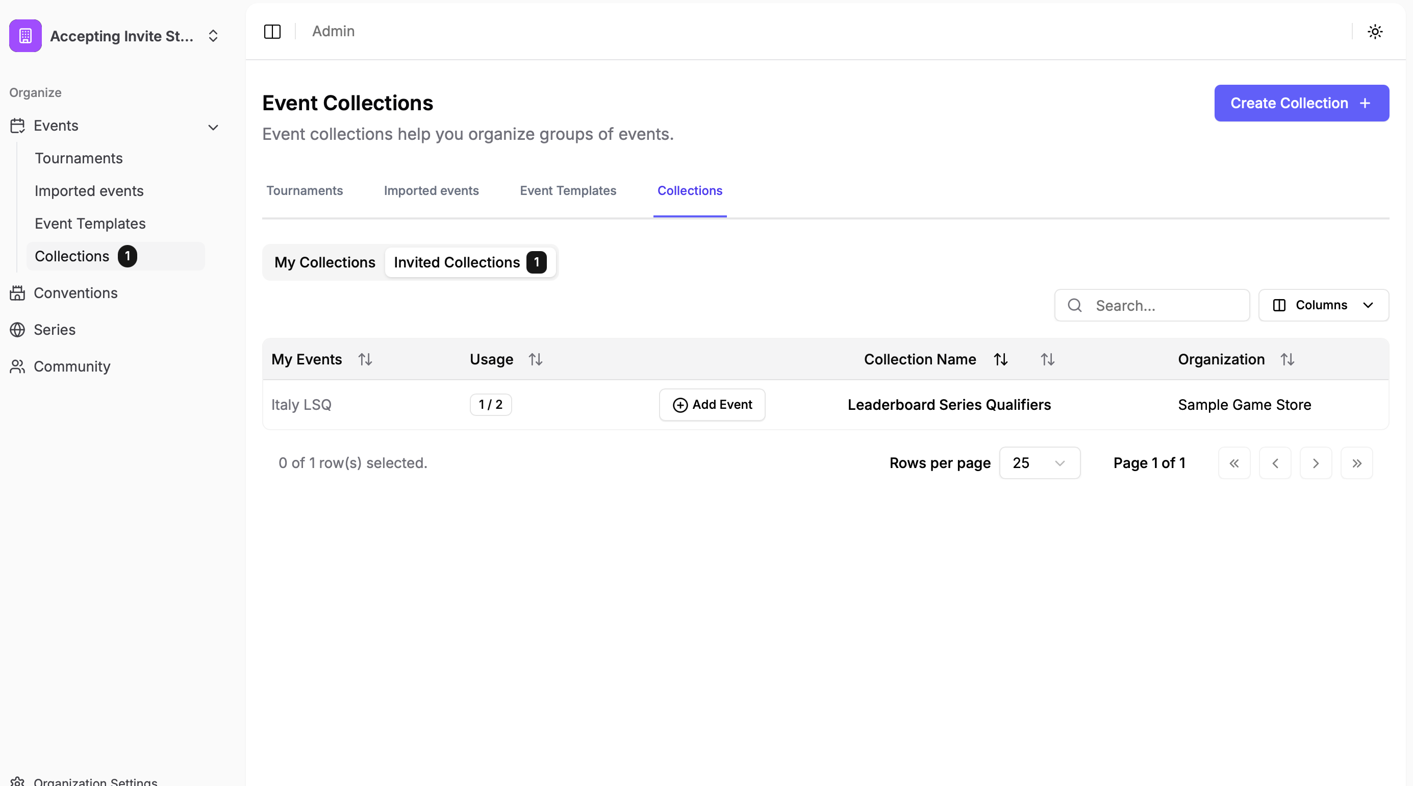Open the Community section

pos(72,366)
